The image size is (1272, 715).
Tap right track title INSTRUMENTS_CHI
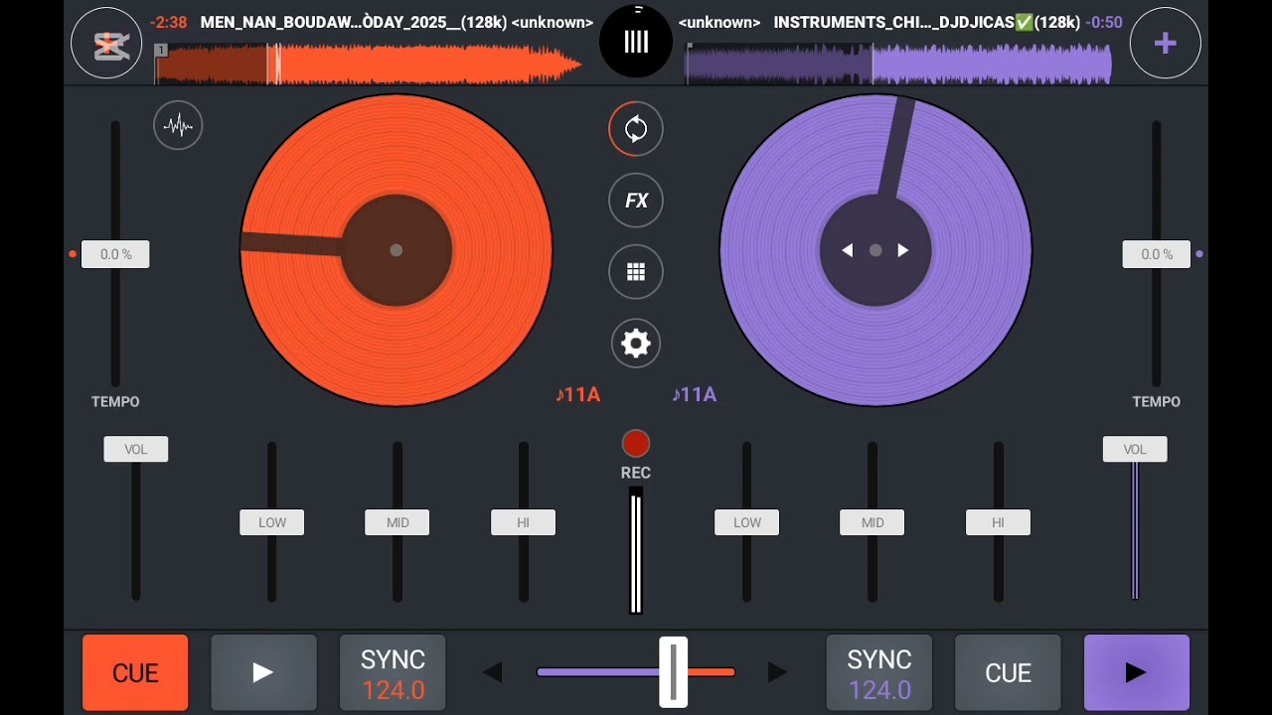[926, 22]
